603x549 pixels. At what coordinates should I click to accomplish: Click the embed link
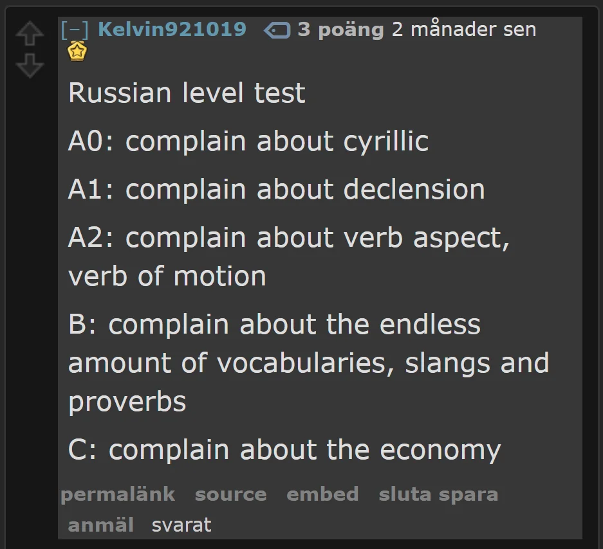click(x=322, y=494)
